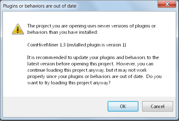
Task: Confirm loading the project with OK
Action: point(123,106)
